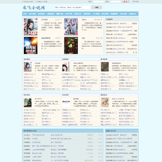Open the large 九鼎记 book cover
The image size is (162, 162).
click(x=71, y=27)
